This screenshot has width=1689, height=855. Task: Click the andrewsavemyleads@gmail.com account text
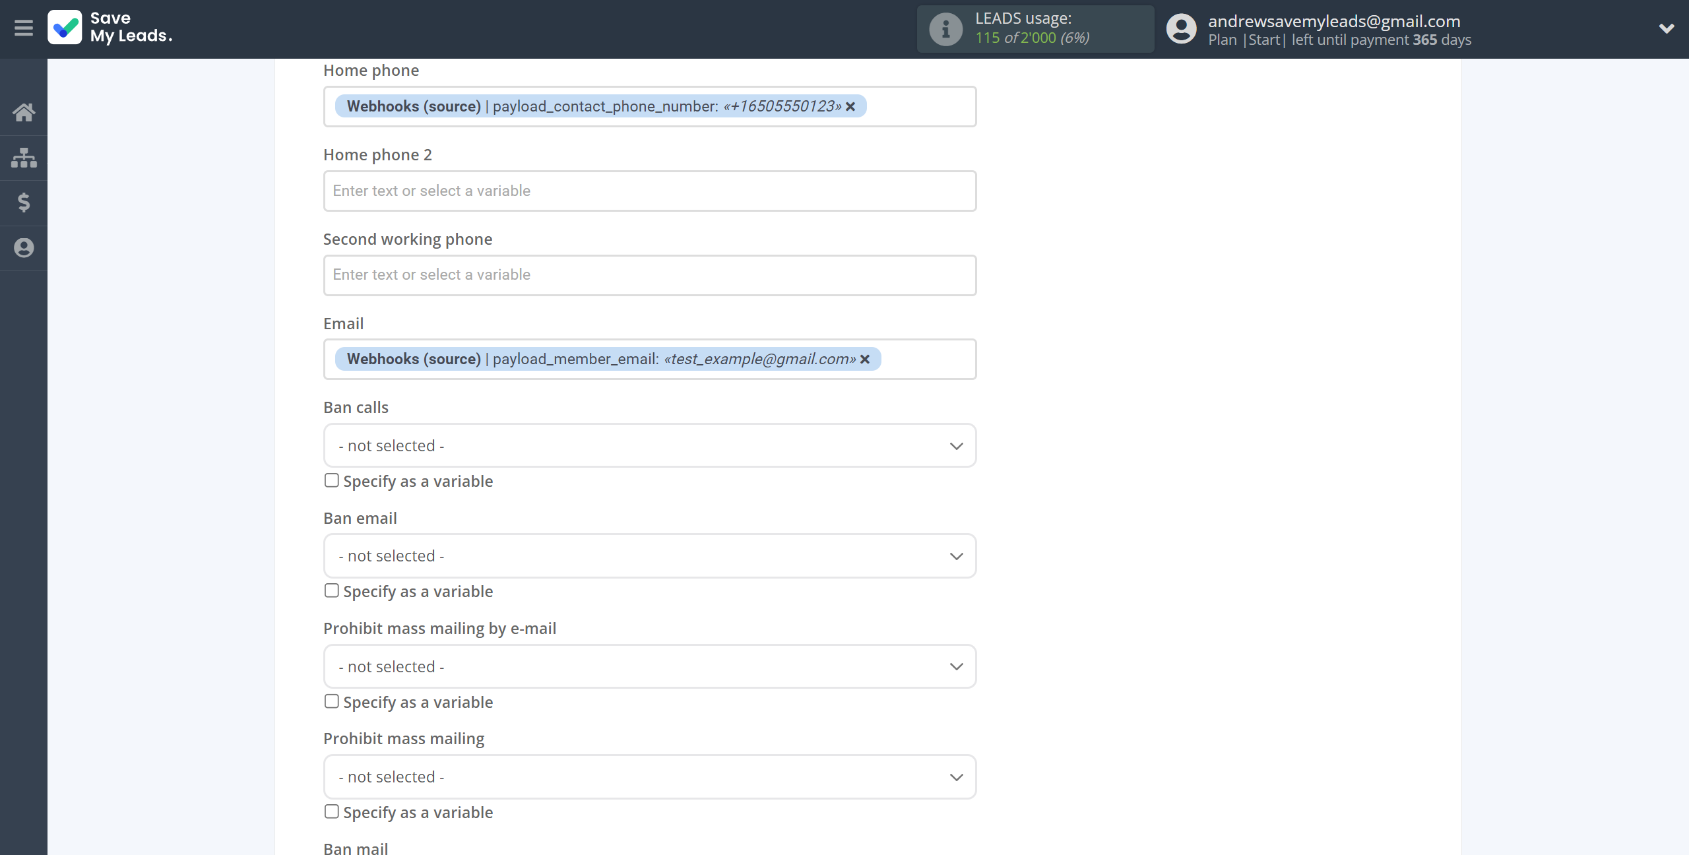point(1334,21)
